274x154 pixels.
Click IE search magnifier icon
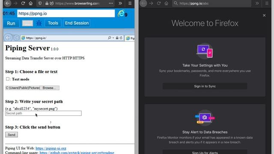coord(110,38)
